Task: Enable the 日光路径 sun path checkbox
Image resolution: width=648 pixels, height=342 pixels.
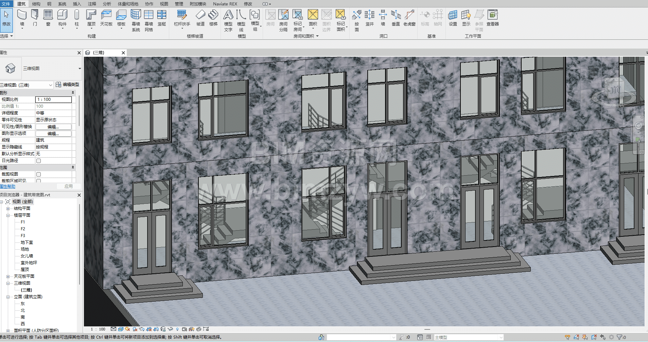Action: coord(38,161)
